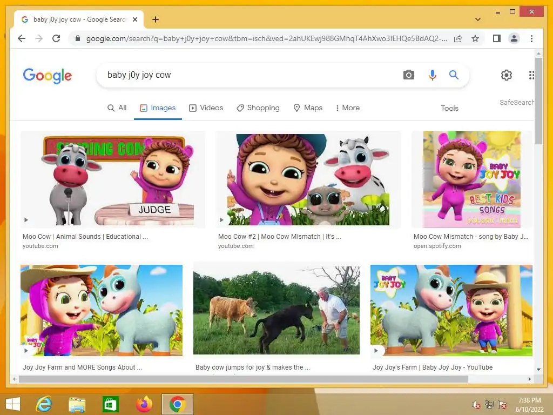Viewport: 553px width, 415px height.
Task: Launch Firefox from the taskbar
Action: [144, 404]
